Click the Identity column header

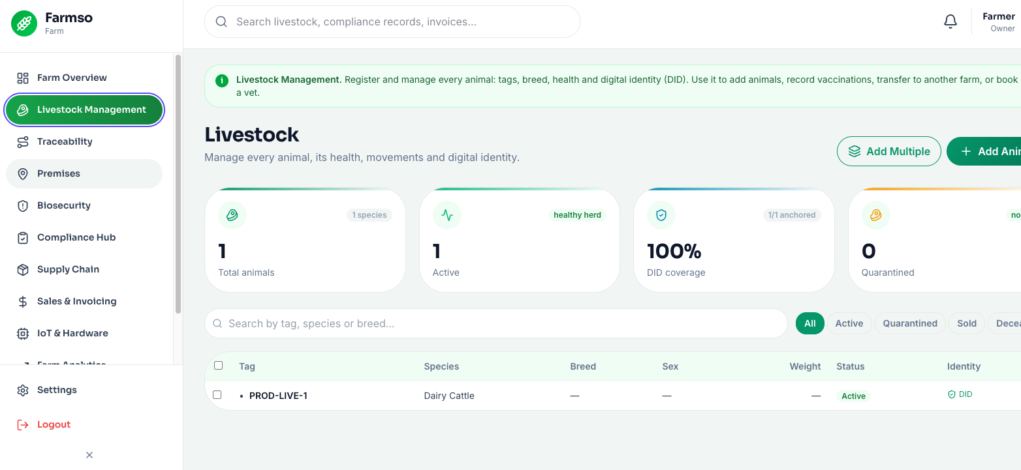coord(964,366)
